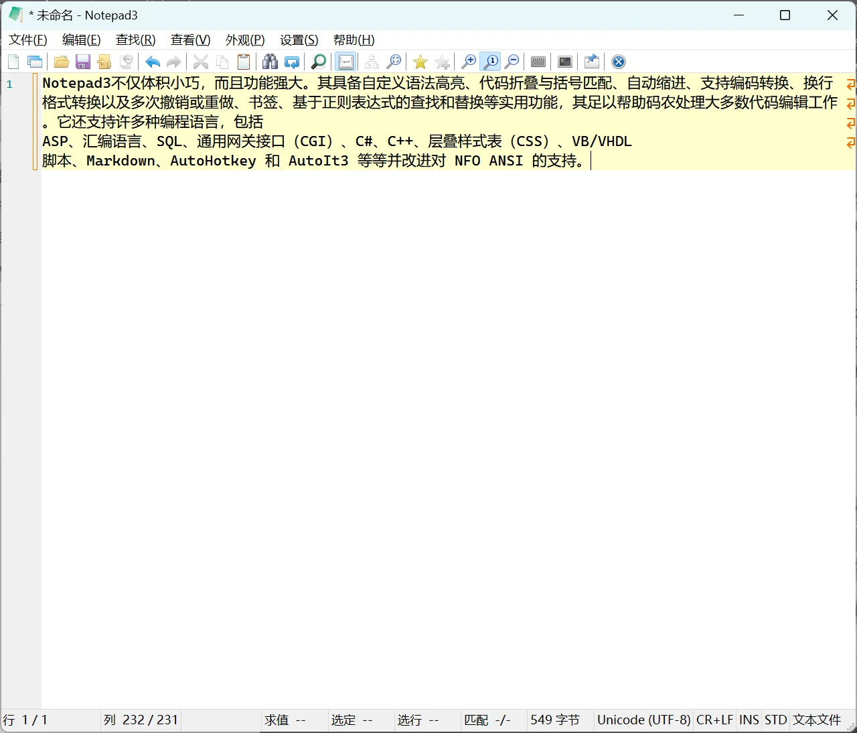Viewport: 857px width, 733px height.
Task: Change line endings via CR+LF status field
Action: pos(715,720)
